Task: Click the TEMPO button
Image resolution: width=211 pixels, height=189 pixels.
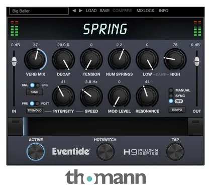Action: coord(177,110)
